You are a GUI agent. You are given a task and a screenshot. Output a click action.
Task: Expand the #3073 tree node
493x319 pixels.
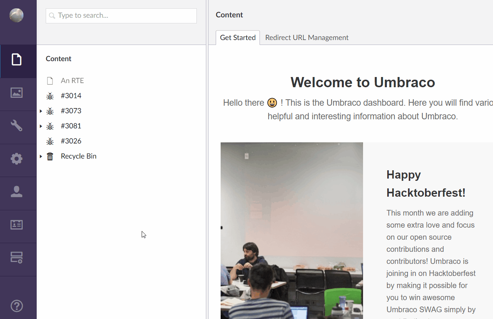pyautogui.click(x=41, y=111)
